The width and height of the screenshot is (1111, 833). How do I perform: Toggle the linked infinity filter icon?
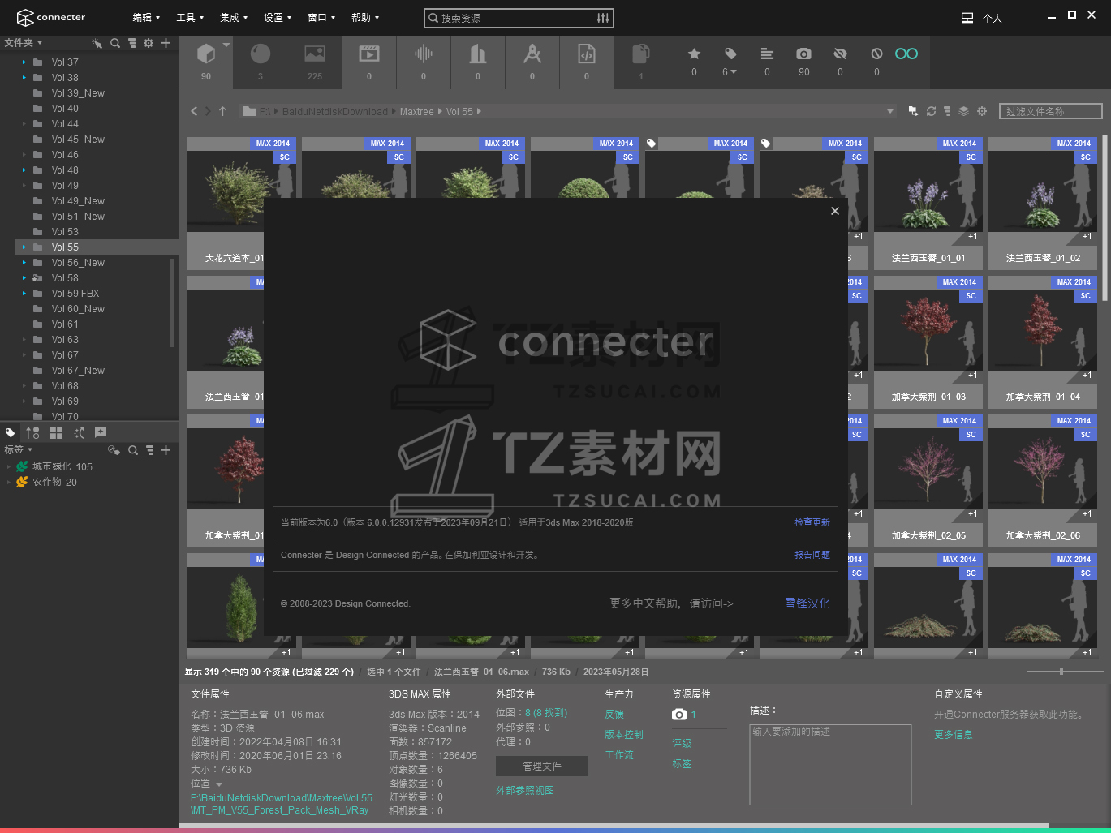(906, 54)
